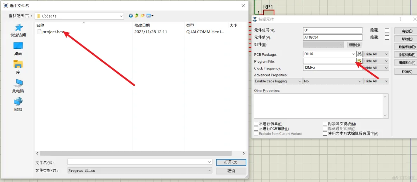This screenshot has width=417, height=182.
Task: Click 打开 button in file dialog
Action: [231, 162]
